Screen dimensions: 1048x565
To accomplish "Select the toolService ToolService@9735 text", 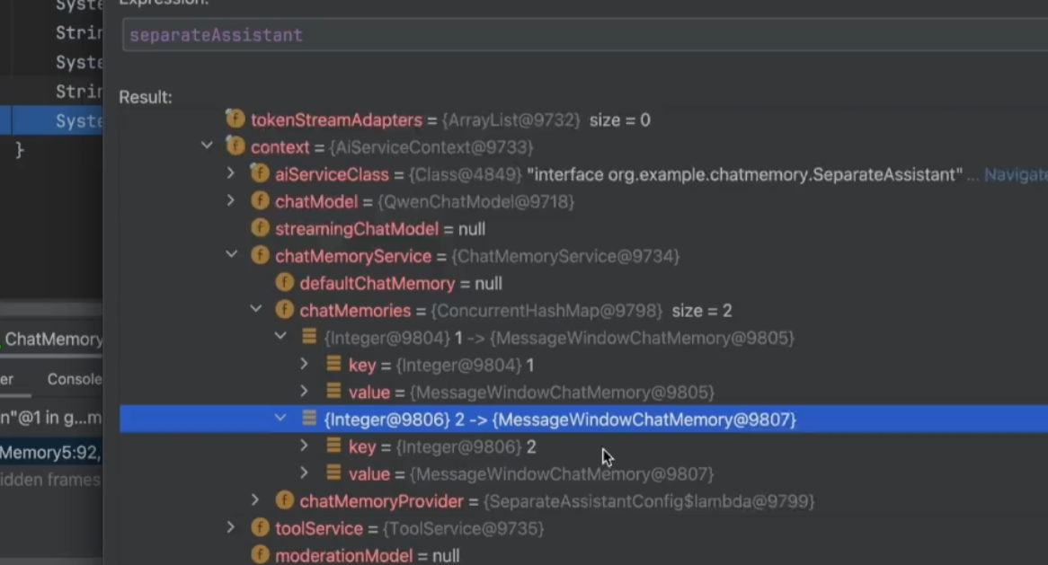I will click(x=409, y=529).
